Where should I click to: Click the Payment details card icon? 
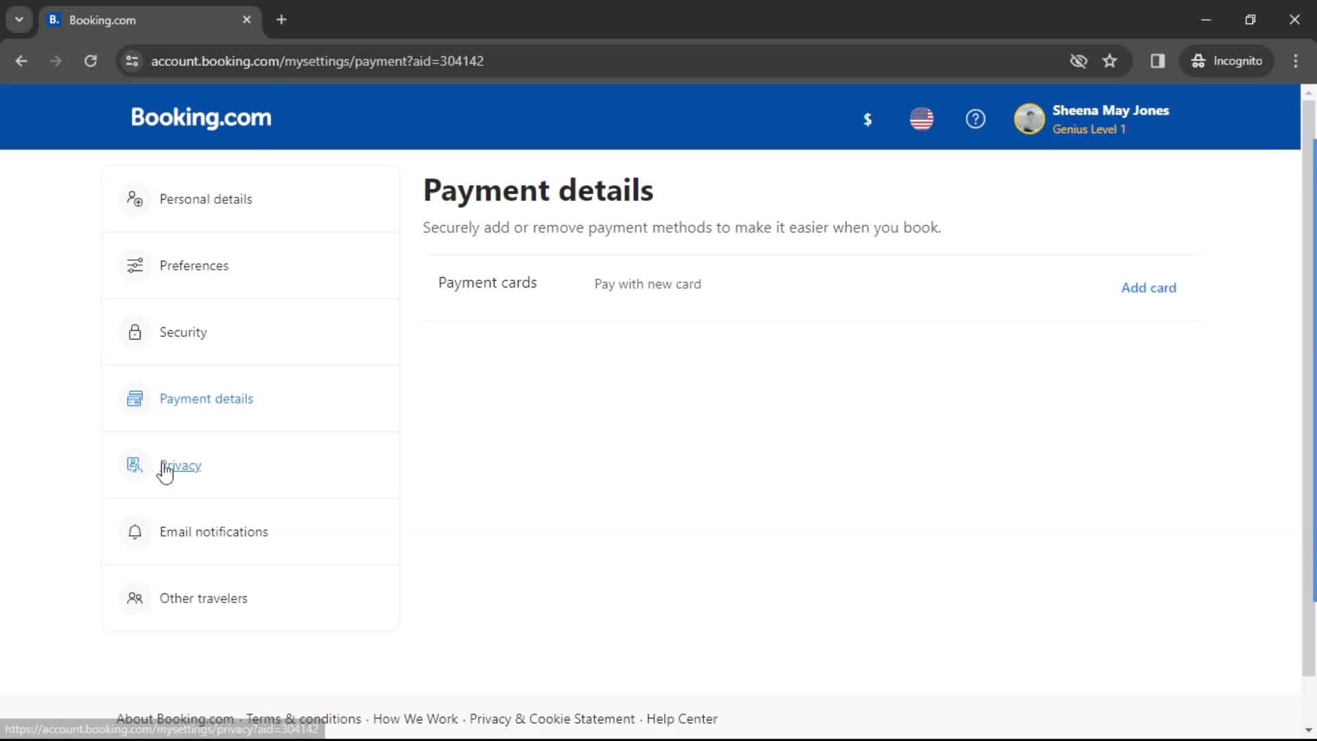135,399
